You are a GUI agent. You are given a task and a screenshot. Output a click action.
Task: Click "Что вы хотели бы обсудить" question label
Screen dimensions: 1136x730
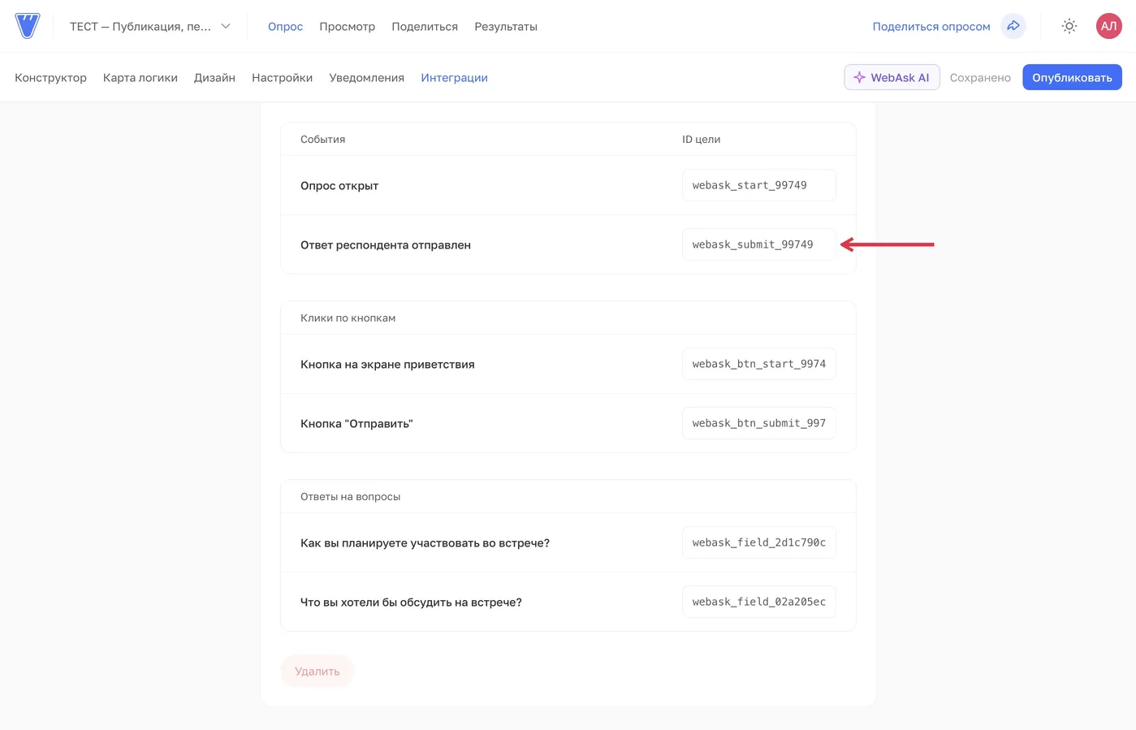pos(411,603)
